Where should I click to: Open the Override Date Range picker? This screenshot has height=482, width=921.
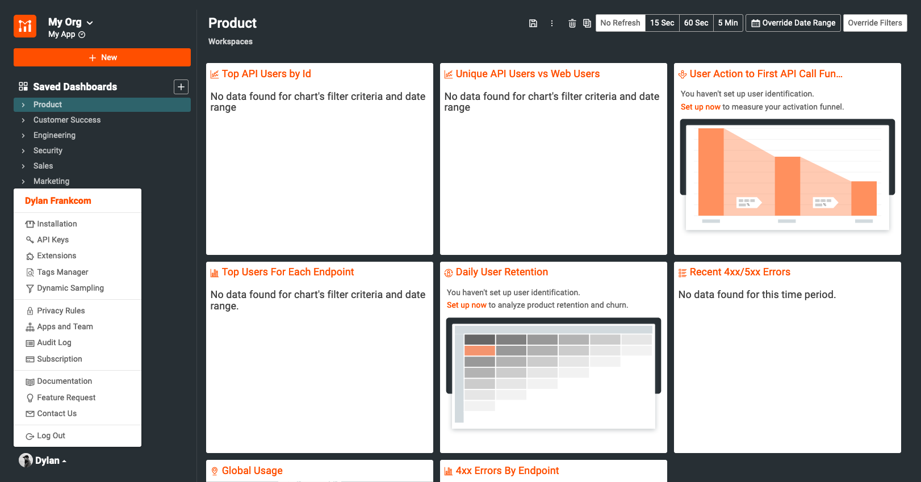tap(793, 23)
